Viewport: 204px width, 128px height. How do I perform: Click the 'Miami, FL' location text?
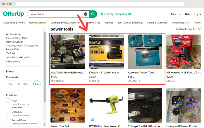click(94, 81)
